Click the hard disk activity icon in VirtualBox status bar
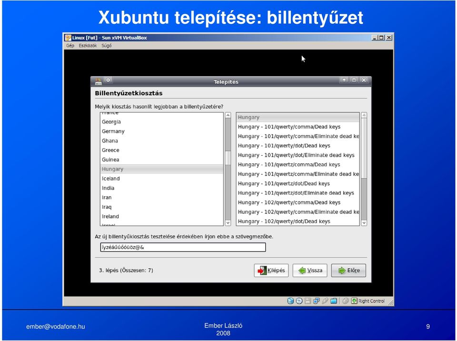Viewport: 457px width, 341px height. [x=290, y=301]
